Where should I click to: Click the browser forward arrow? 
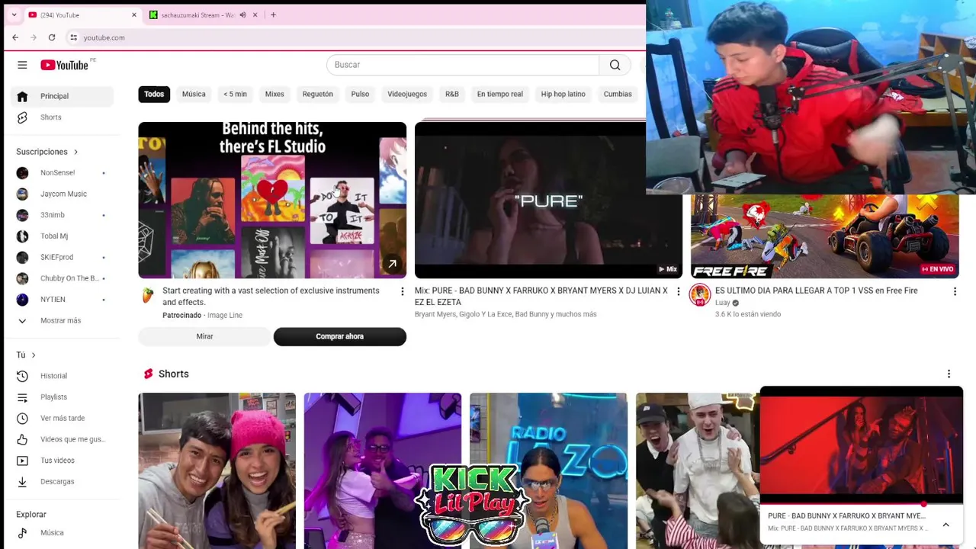tap(34, 37)
